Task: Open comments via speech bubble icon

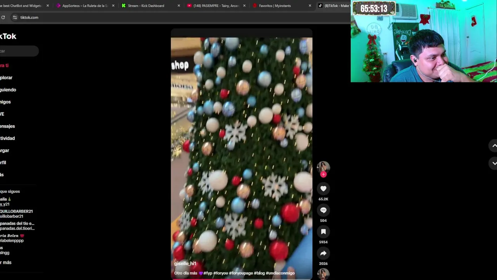Action: (x=323, y=210)
